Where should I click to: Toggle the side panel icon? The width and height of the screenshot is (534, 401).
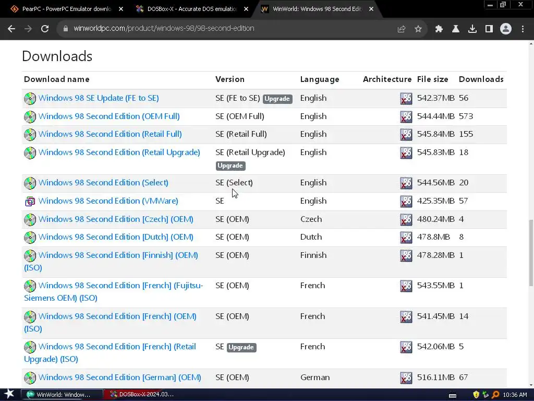[x=489, y=29]
